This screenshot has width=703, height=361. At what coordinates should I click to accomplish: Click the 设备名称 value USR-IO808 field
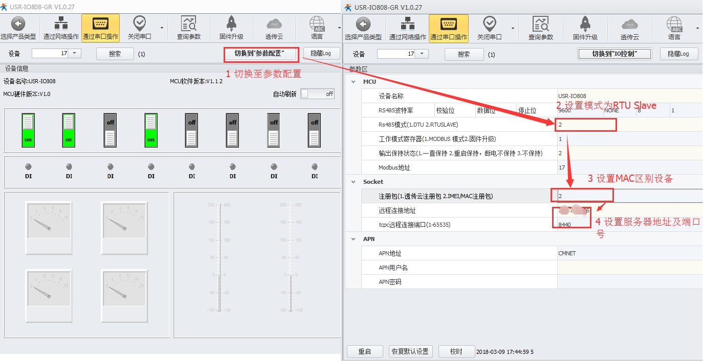tap(630, 96)
